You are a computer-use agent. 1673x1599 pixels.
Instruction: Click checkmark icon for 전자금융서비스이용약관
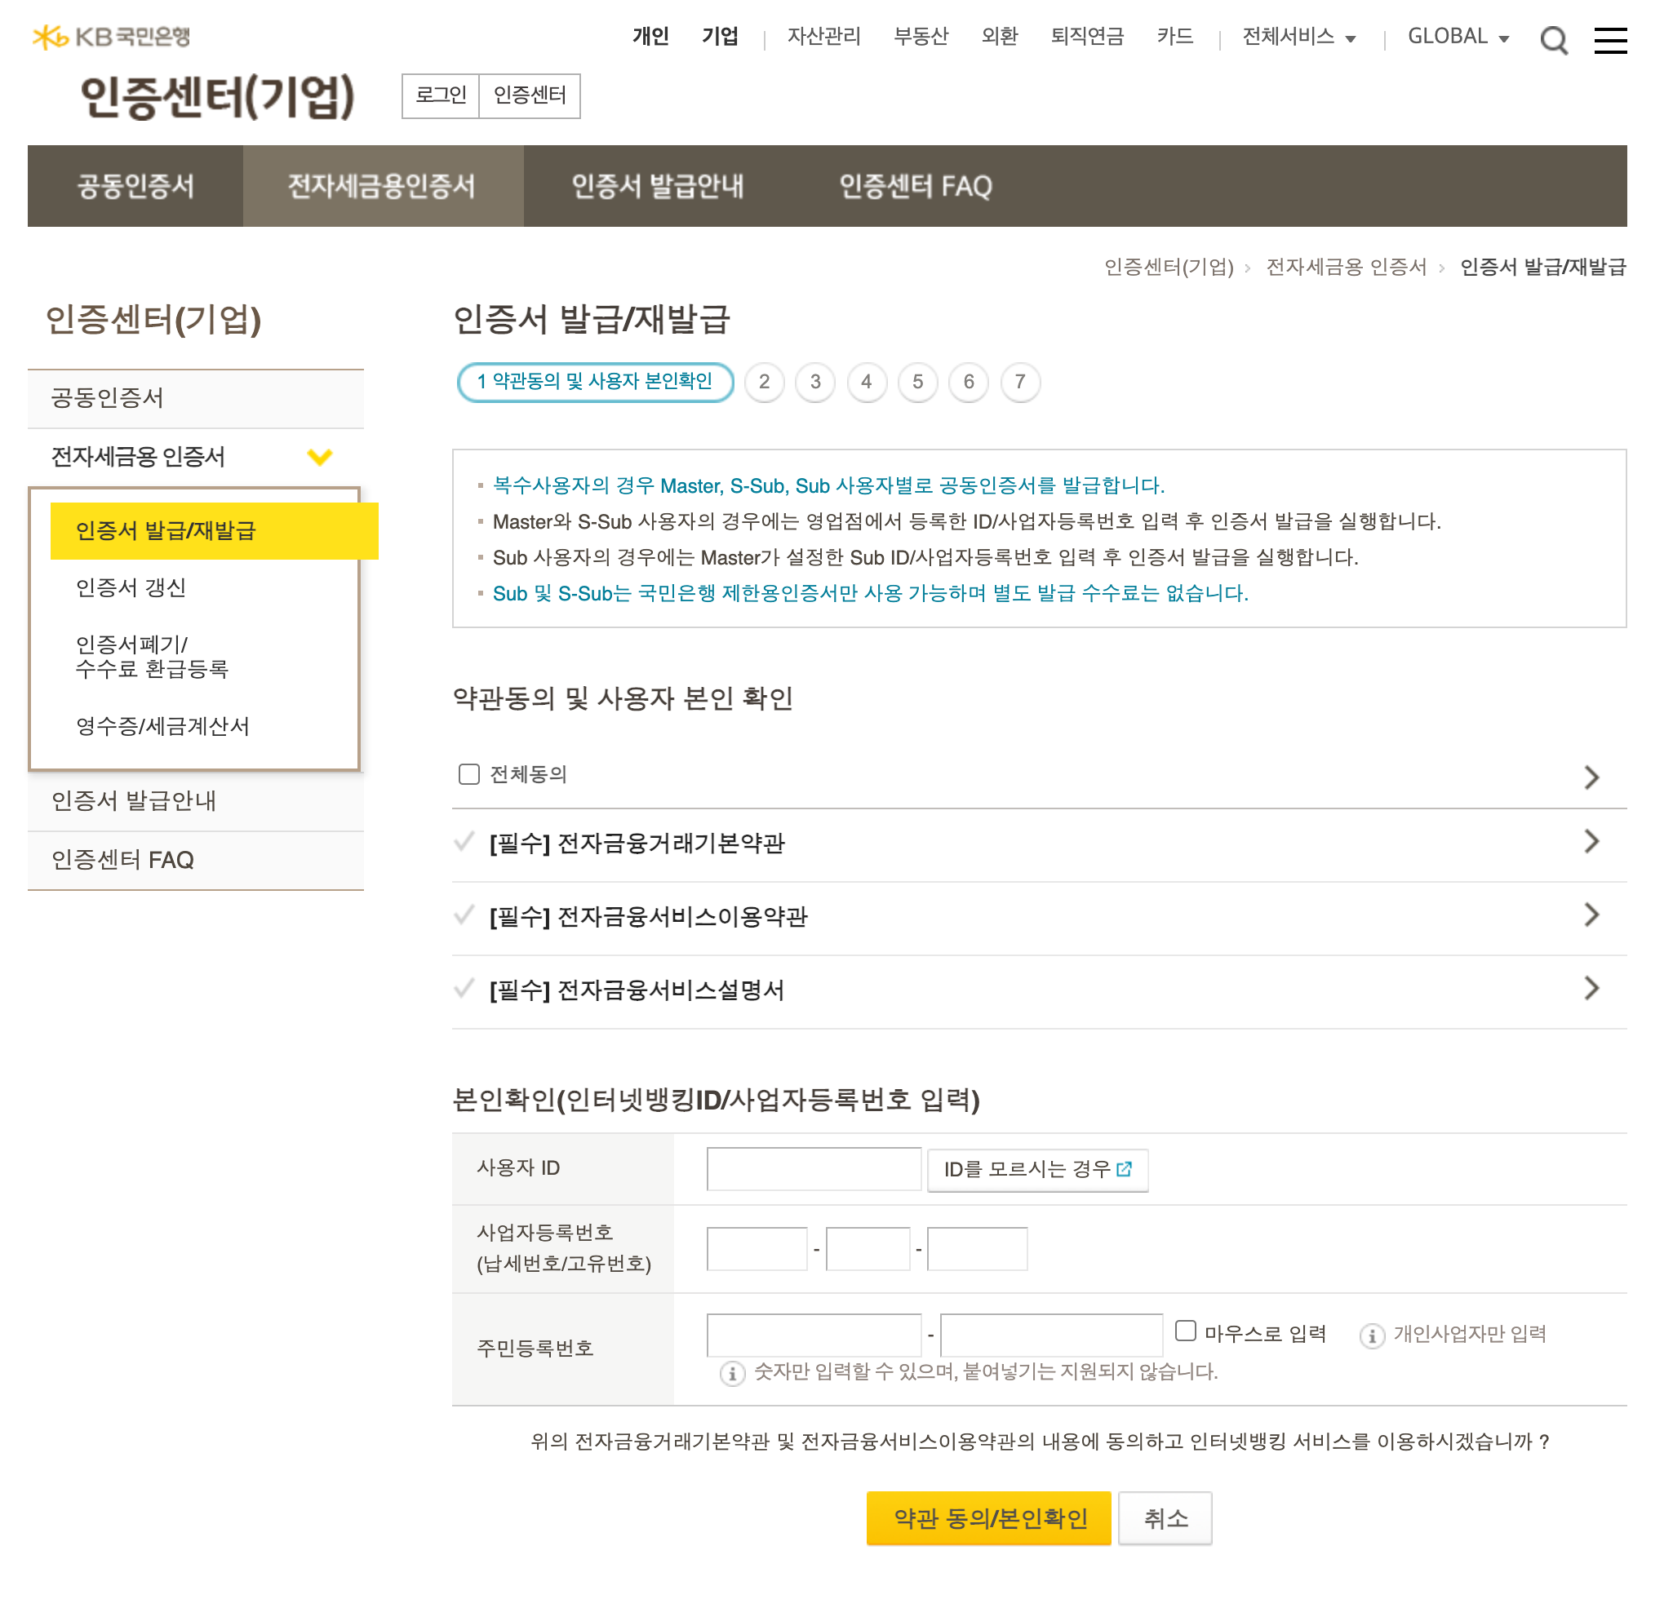point(464,915)
